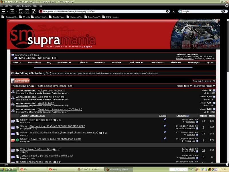This screenshot has height=172, width=229.
Task: Click in the Google search box
Action: [x=202, y=11]
